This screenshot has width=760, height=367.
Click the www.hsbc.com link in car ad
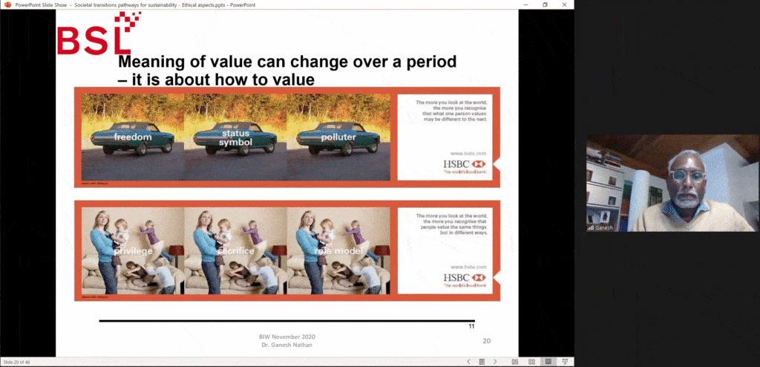[468, 153]
